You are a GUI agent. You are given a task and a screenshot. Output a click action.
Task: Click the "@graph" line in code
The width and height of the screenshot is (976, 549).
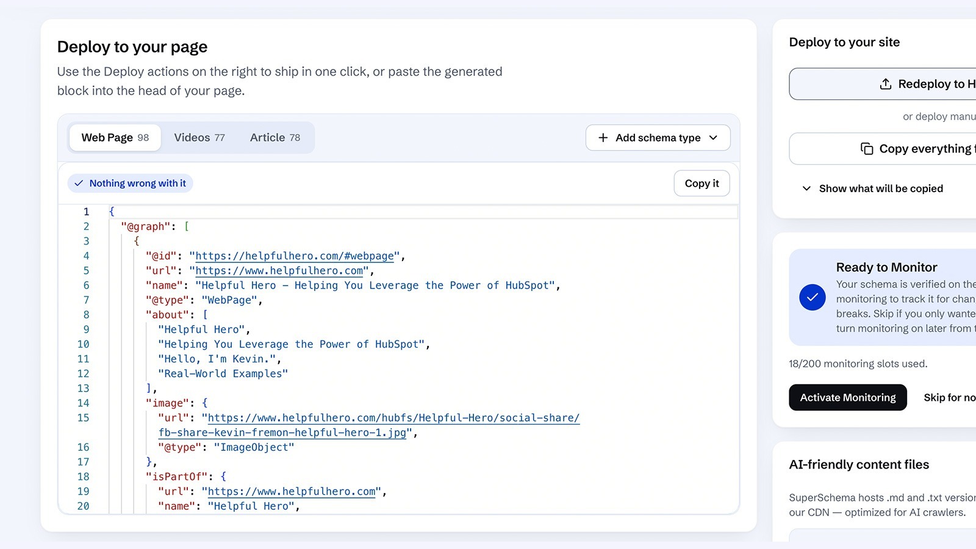pos(155,227)
